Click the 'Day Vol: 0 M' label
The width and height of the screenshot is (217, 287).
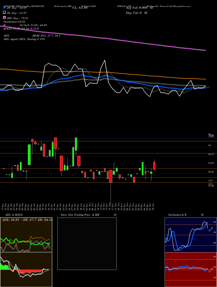(x=136, y=13)
